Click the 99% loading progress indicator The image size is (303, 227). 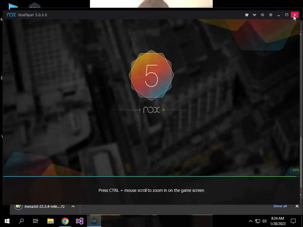click(x=296, y=170)
